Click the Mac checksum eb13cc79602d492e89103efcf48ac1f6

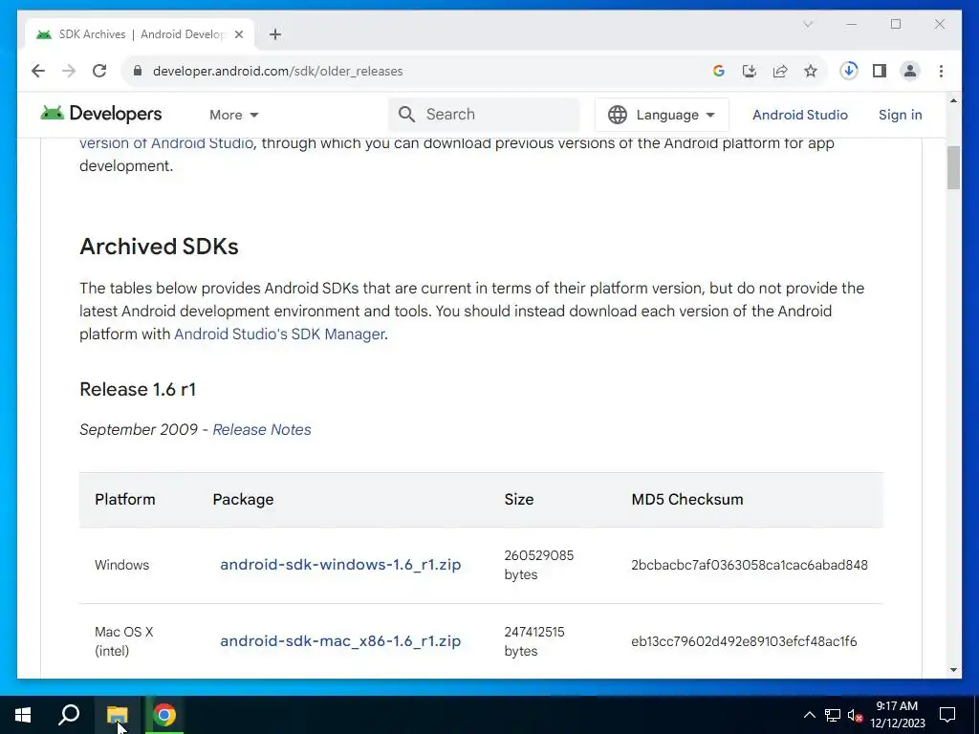[744, 641]
